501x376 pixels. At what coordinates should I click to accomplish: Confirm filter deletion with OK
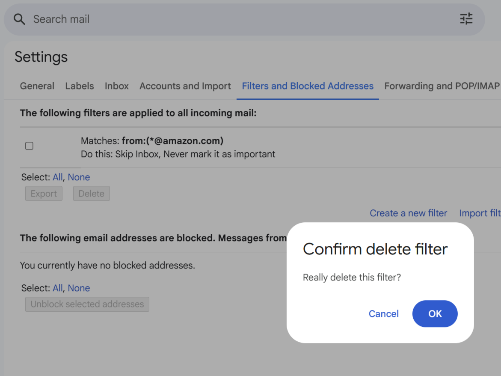click(435, 314)
